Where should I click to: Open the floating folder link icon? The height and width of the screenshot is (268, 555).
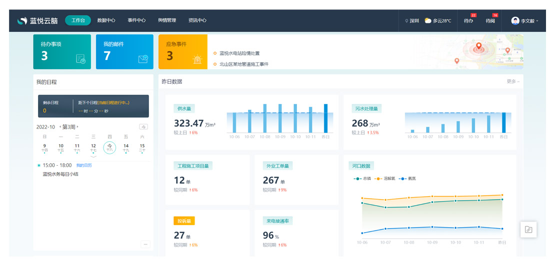[x=528, y=230]
